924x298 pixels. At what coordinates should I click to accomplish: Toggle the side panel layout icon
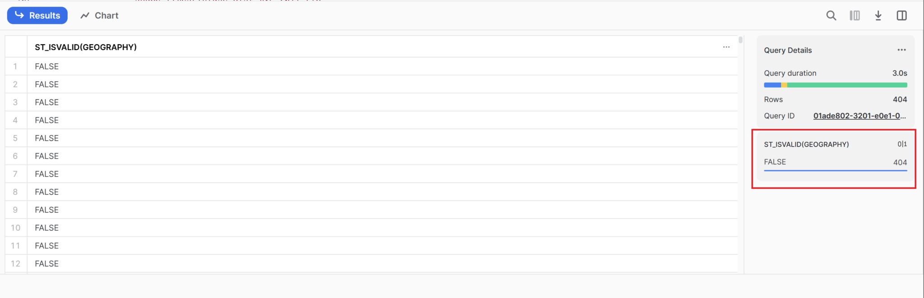tap(902, 15)
